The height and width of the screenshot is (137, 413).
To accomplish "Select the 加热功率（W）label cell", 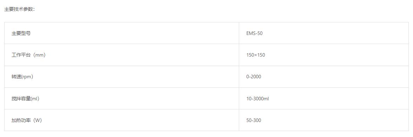I will (122, 120).
